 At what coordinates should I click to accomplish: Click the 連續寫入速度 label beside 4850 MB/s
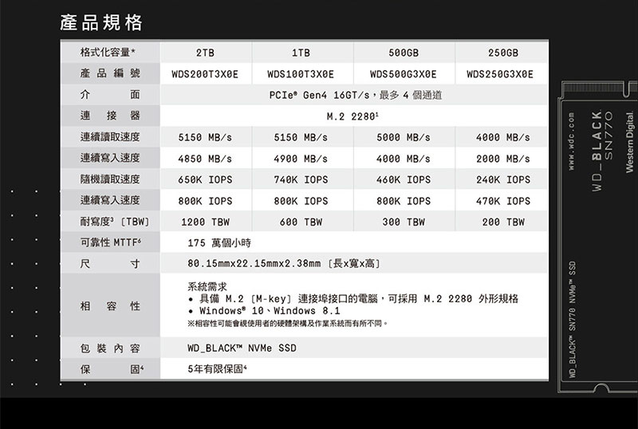[x=110, y=158]
